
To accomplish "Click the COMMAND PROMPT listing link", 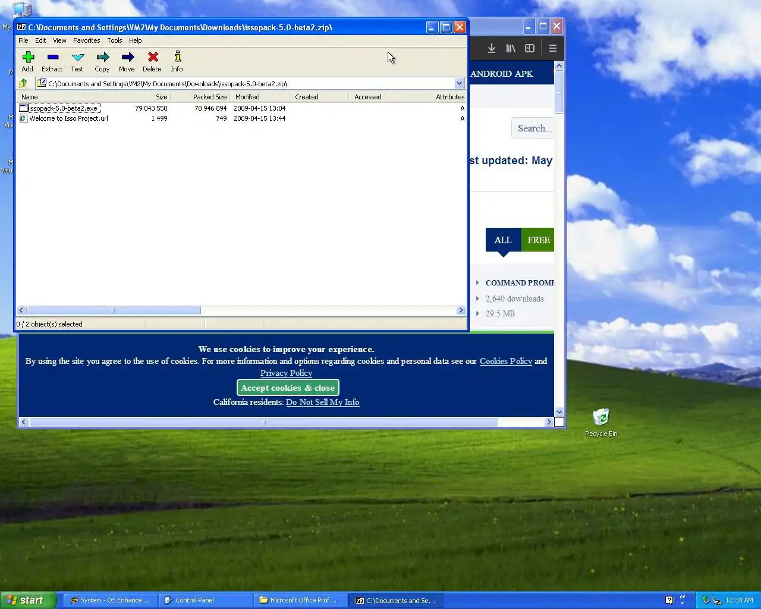I will pyautogui.click(x=520, y=282).
